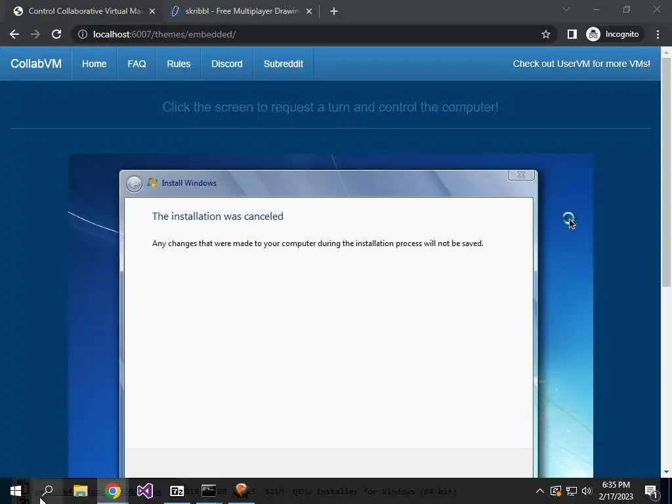The image size is (672, 504).
Task: Open the Chrome side panel icon
Action: [x=572, y=34]
